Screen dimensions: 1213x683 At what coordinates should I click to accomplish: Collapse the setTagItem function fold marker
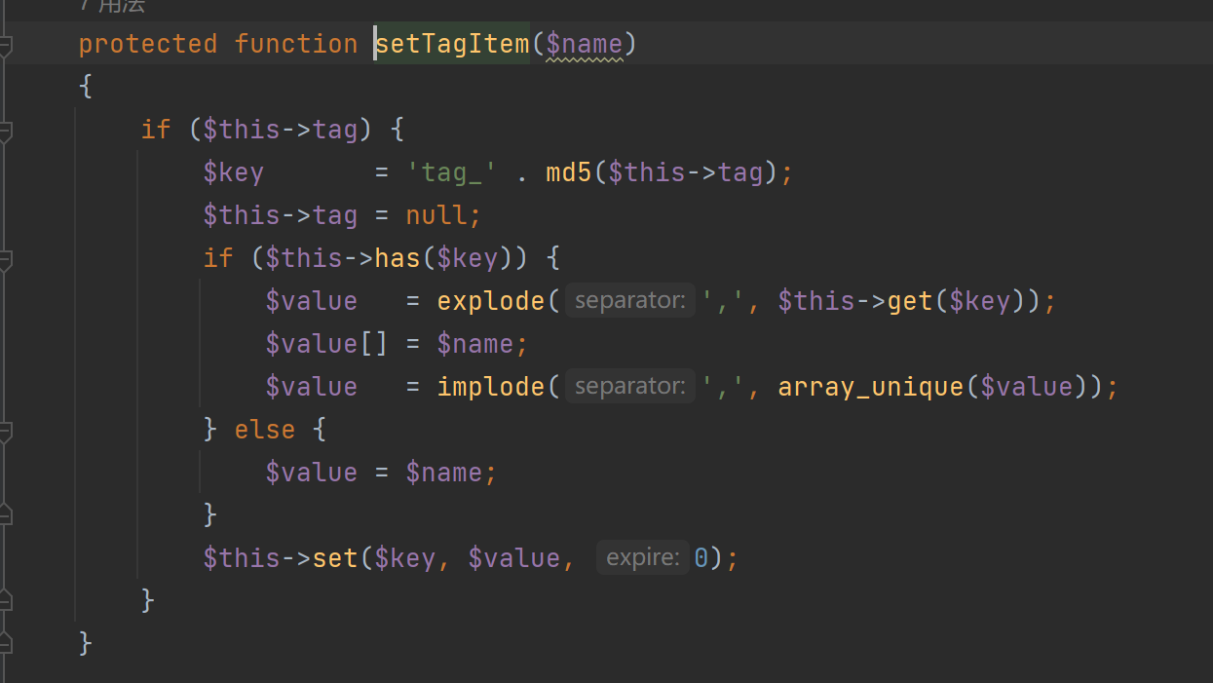[5, 45]
